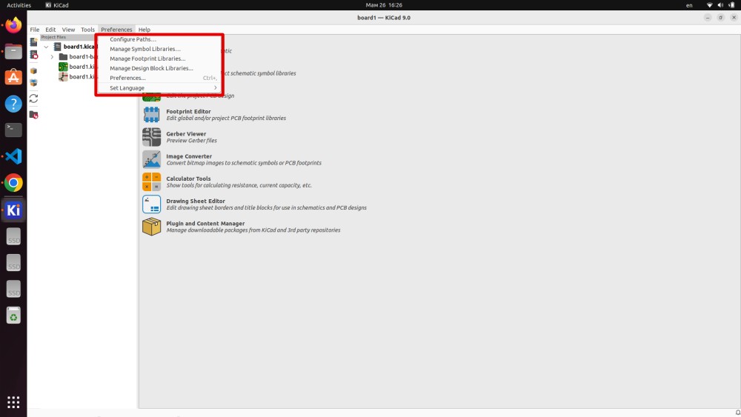Open the File menu
The width and height of the screenshot is (741, 417).
[35, 30]
